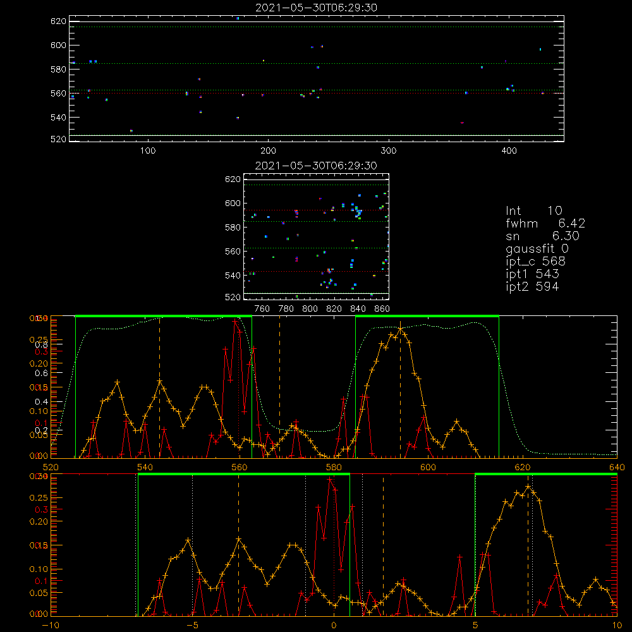
Task: Click the 'ipt1 543' readout line
Action: point(532,274)
